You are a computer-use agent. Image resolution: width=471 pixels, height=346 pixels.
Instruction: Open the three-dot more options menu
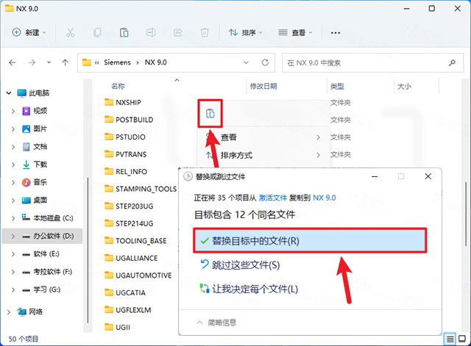coord(336,32)
